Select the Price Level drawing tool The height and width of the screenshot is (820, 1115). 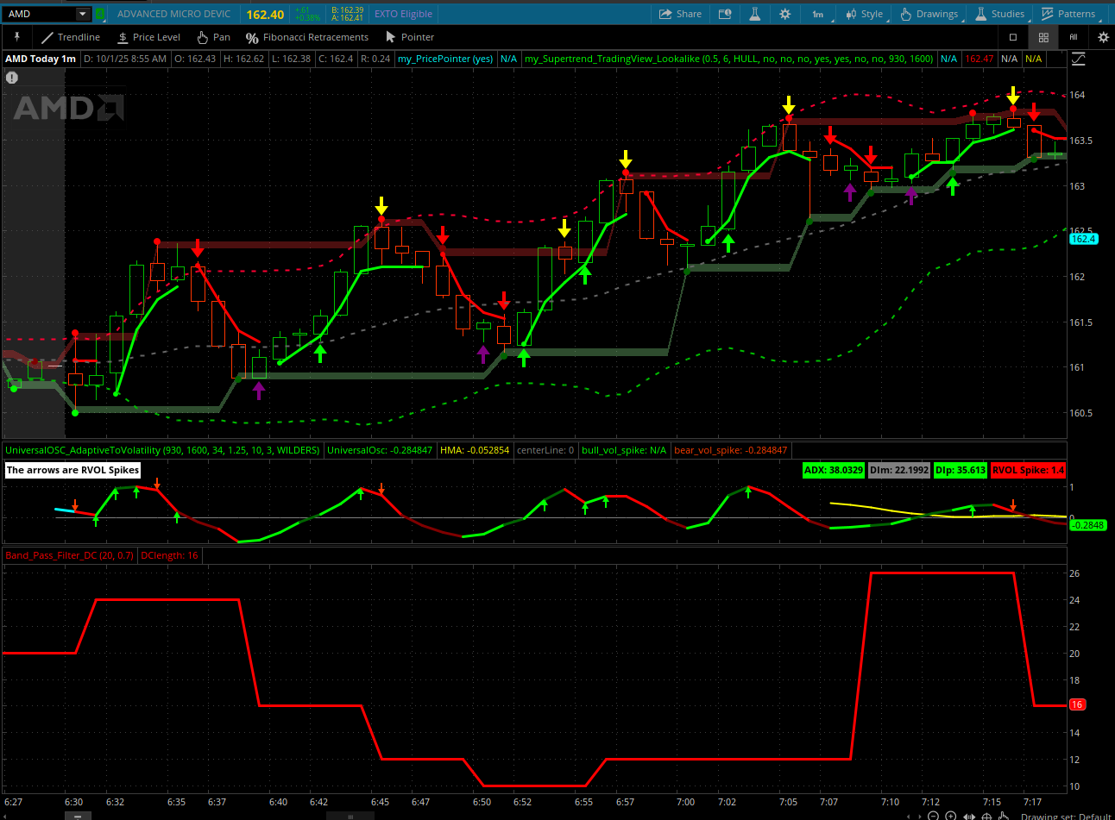(x=148, y=37)
